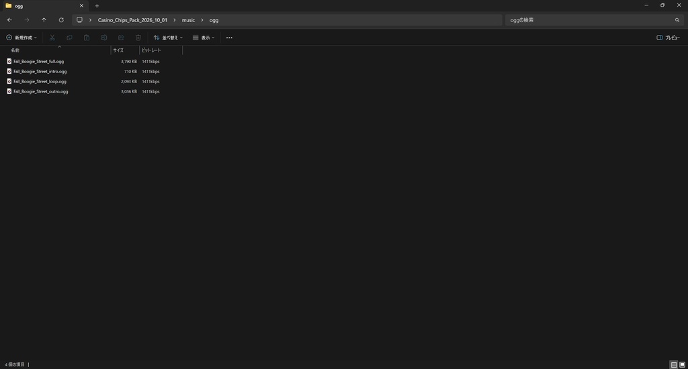The image size is (688, 369).
Task: Select file Fall_Boogie_Street_full.ogg
Action: coord(38,61)
